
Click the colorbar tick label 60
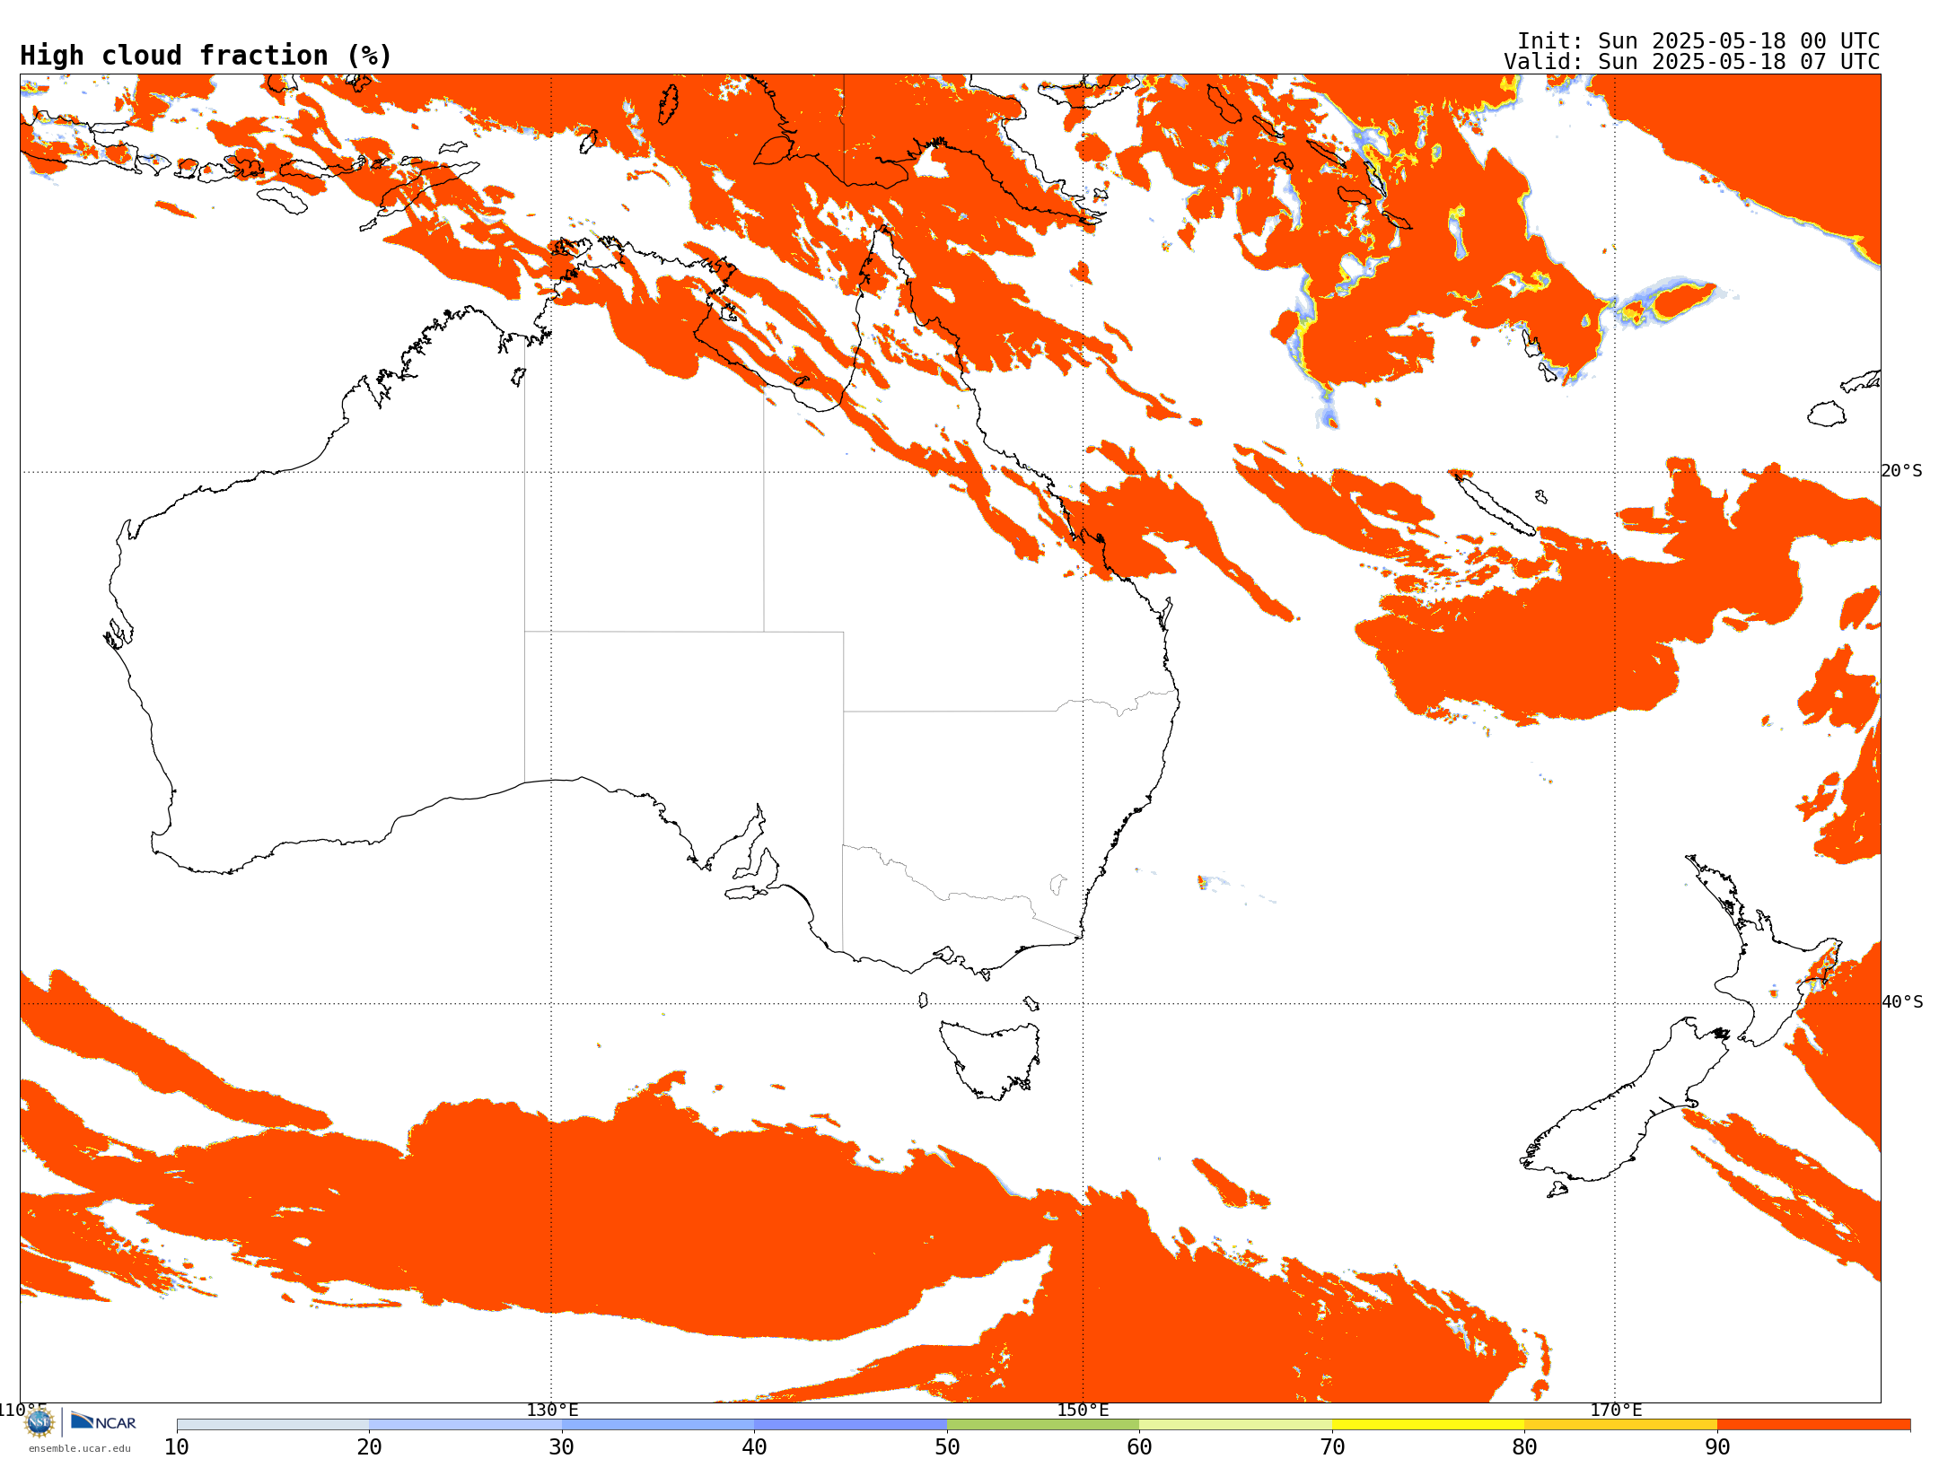[x=1139, y=1447]
